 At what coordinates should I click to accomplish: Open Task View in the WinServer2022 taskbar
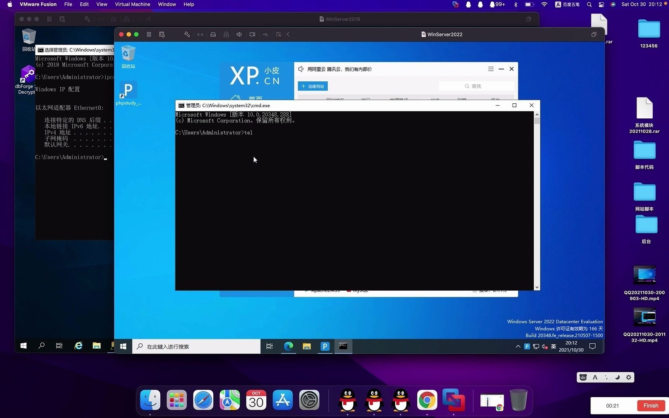269,346
